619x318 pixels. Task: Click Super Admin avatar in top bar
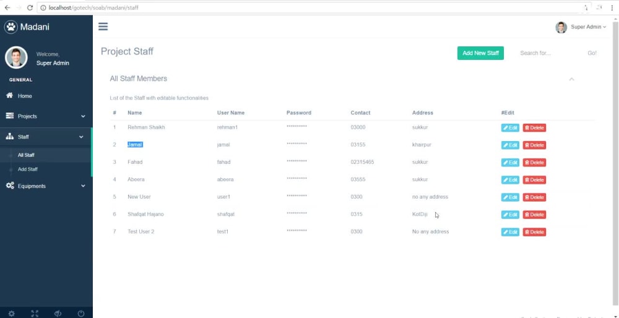pyautogui.click(x=561, y=27)
